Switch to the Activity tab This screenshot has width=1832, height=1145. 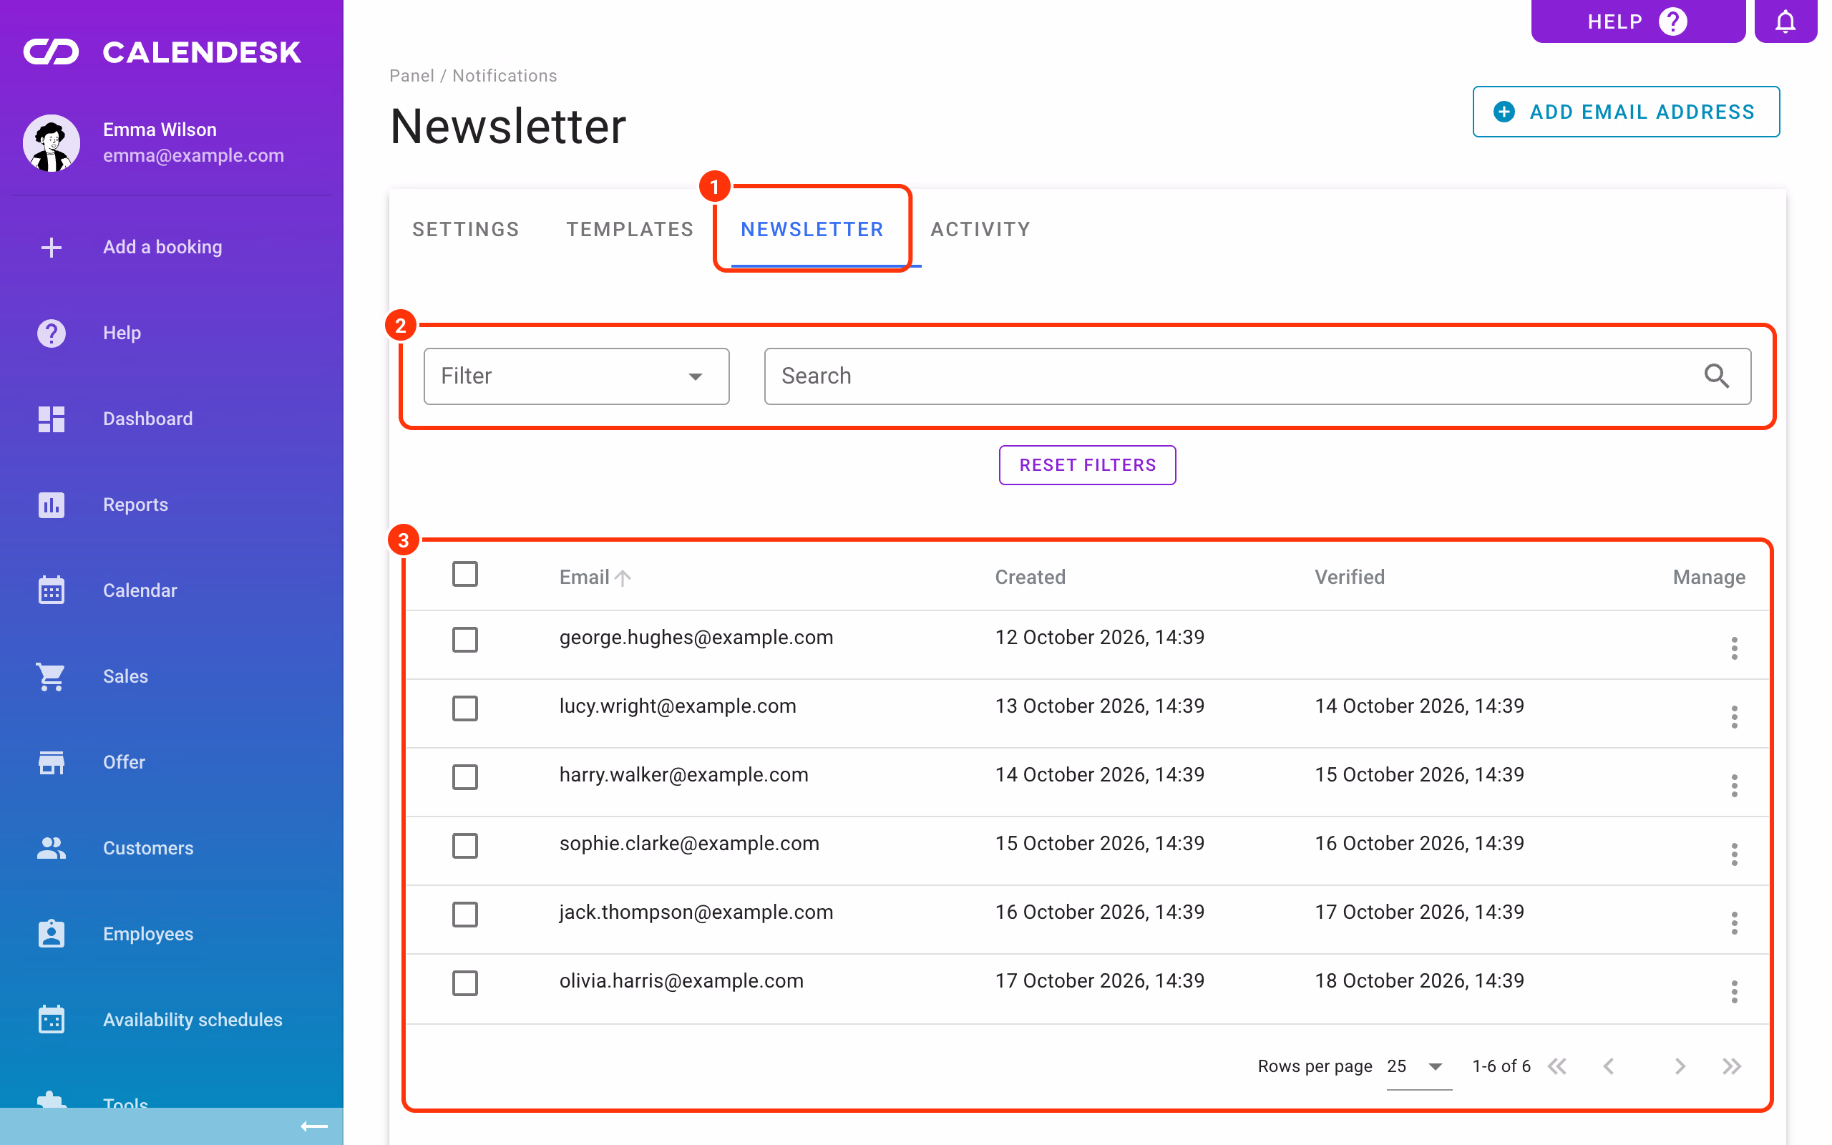pos(980,230)
